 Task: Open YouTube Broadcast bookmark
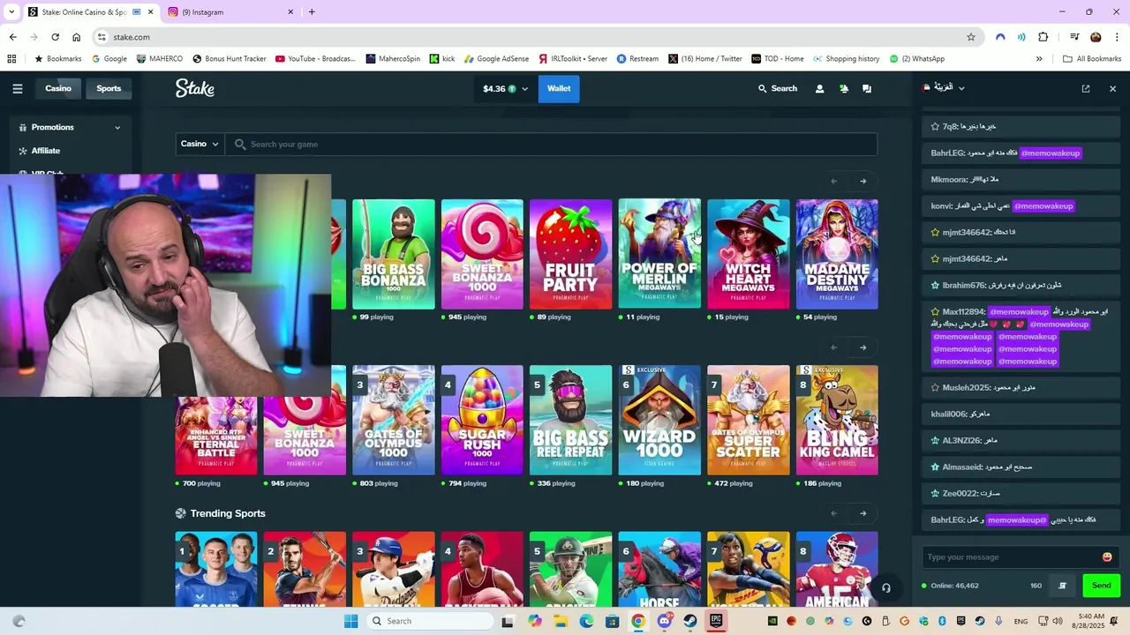tap(315, 59)
